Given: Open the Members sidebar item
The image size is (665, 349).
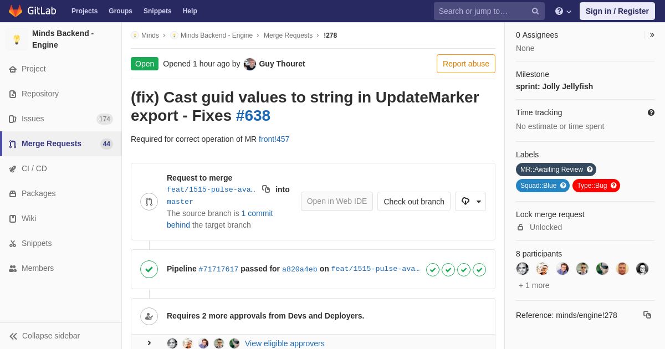Looking at the screenshot, I should coord(61,268).
